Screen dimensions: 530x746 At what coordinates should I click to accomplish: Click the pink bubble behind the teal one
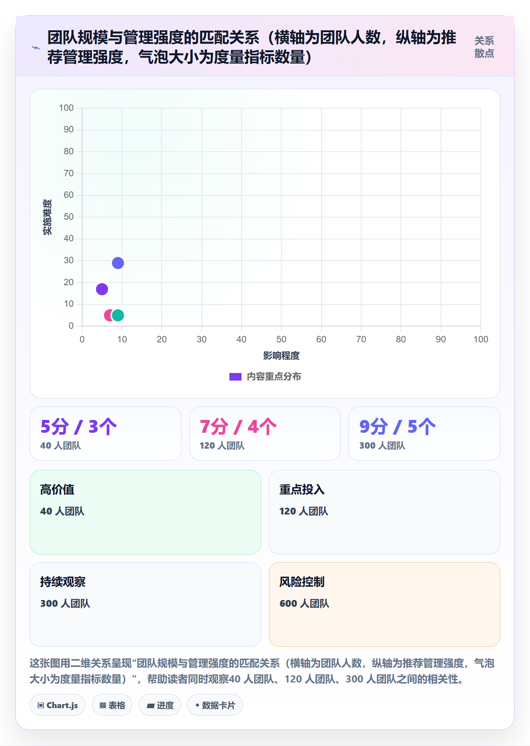point(108,315)
